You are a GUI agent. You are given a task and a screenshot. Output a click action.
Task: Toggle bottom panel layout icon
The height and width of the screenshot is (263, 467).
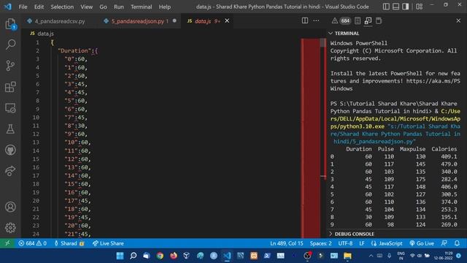(395, 7)
